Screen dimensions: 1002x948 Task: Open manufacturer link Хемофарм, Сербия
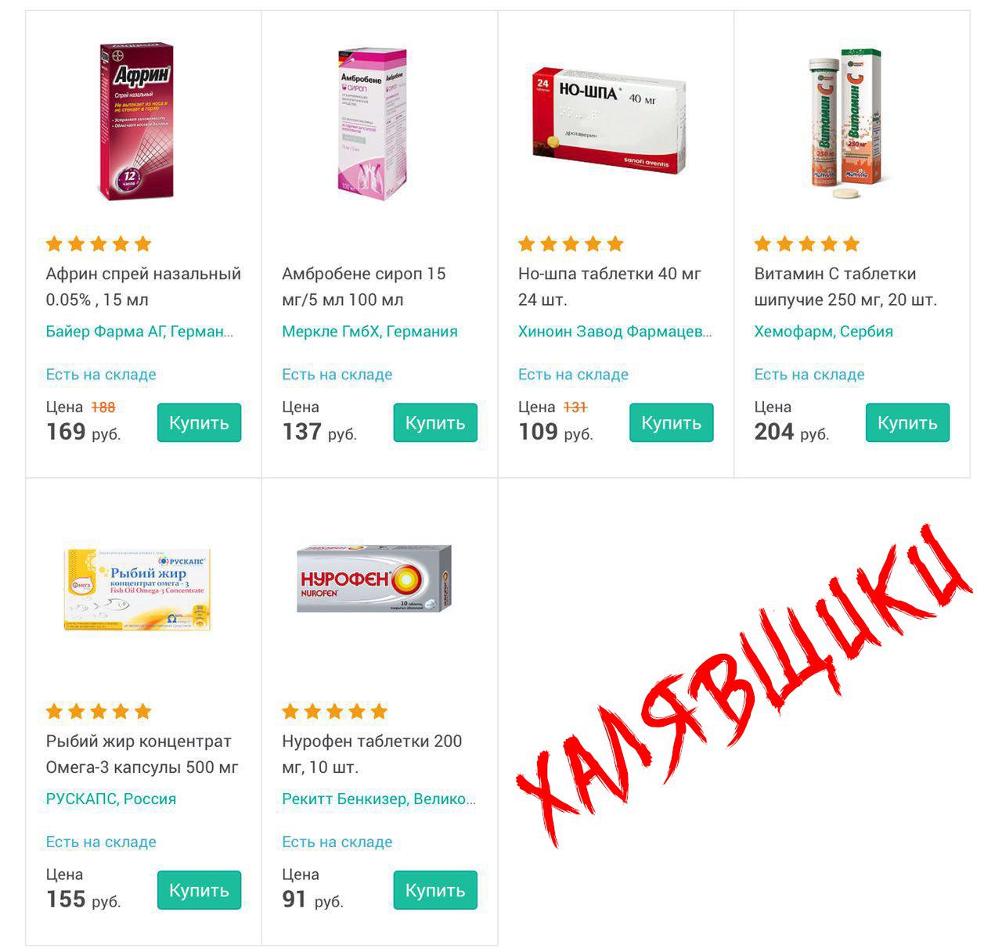(x=824, y=332)
